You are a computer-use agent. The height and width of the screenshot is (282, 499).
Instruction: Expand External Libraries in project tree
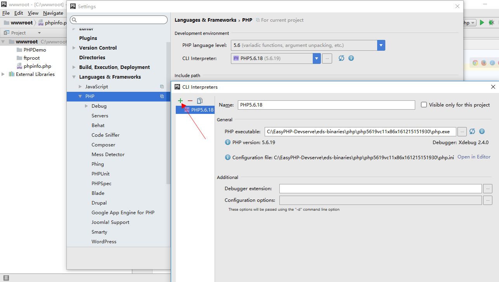pyautogui.click(x=3, y=74)
